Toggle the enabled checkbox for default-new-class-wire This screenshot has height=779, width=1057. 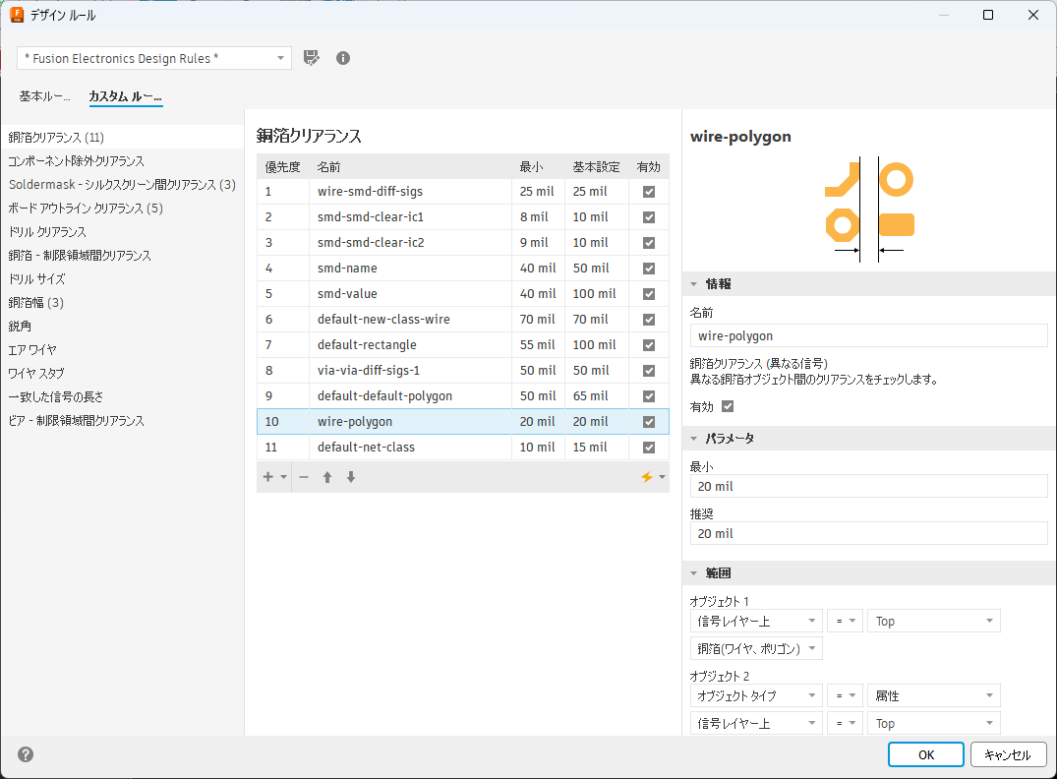(x=649, y=320)
